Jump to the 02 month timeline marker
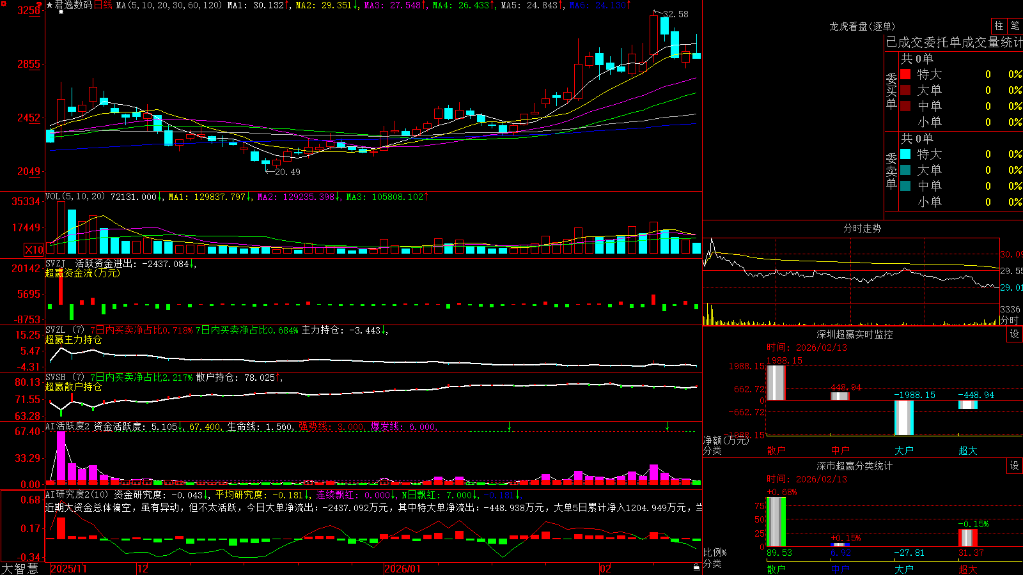Viewport: 1023px width, 575px height. click(x=605, y=569)
